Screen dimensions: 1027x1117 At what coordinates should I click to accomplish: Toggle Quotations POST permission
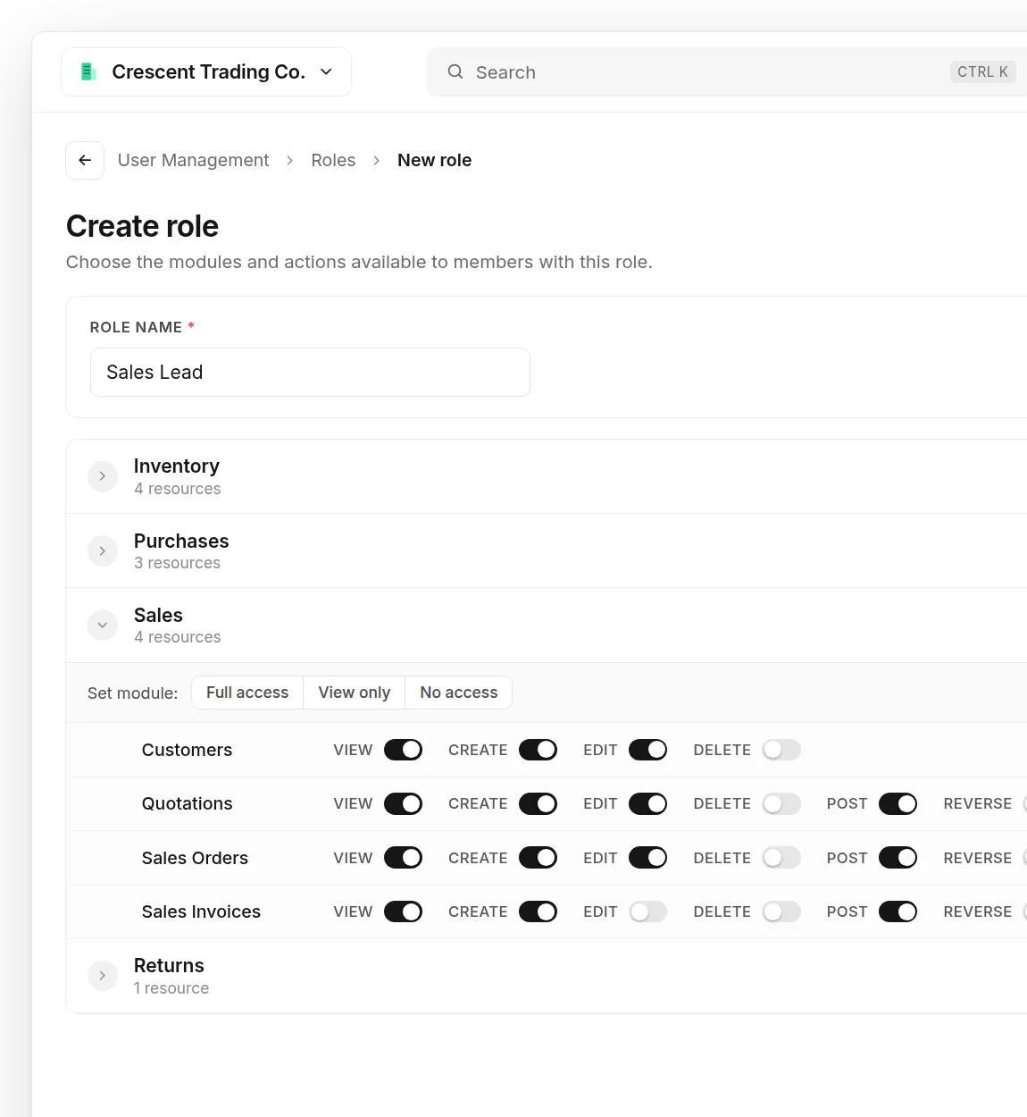point(898,804)
